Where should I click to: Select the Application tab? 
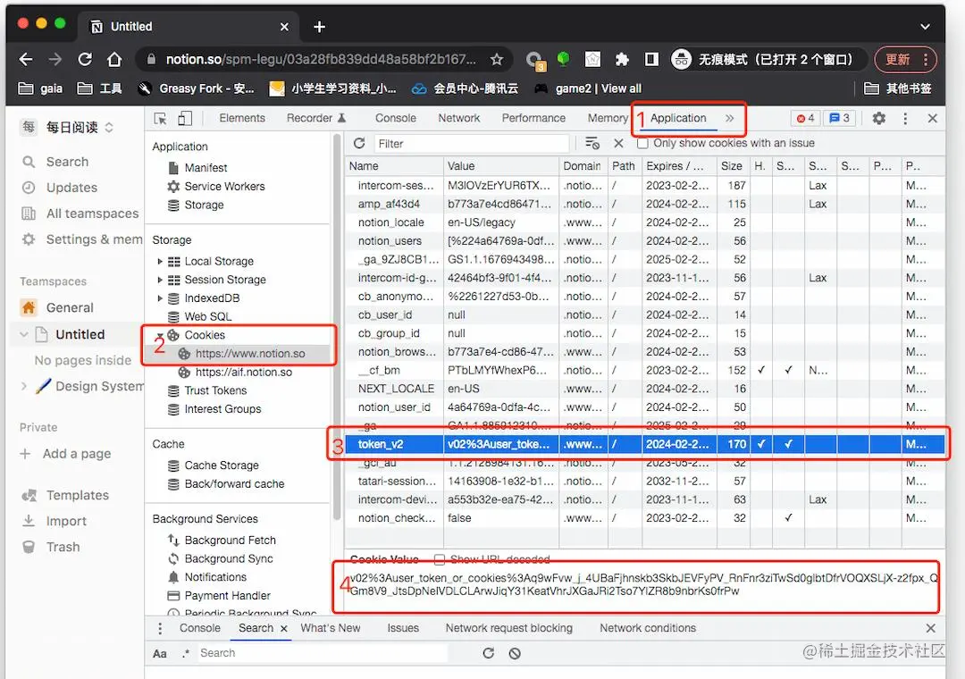coord(678,118)
